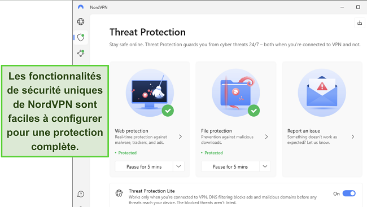Click the Threat Protection Lite globe icon
This screenshot has height=207, width=367.
(x=119, y=193)
